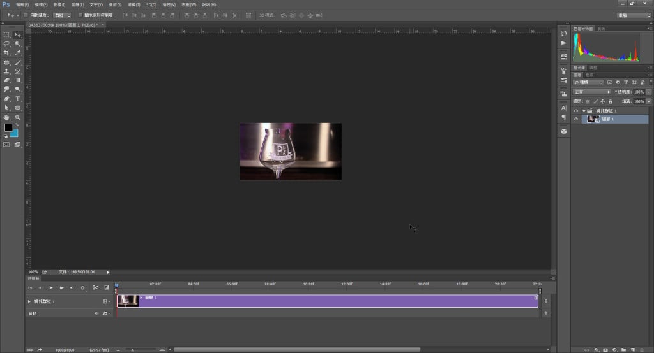Select the Move tool in toolbox
The image size is (654, 353).
tap(18, 35)
